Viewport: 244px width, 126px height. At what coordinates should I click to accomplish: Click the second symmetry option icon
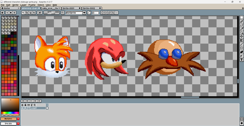coord(106,13)
